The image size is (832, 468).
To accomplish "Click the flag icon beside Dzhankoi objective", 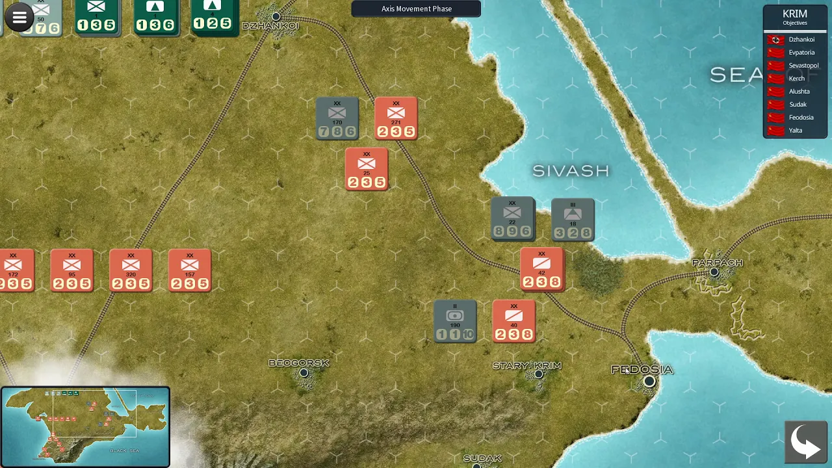I will point(775,40).
